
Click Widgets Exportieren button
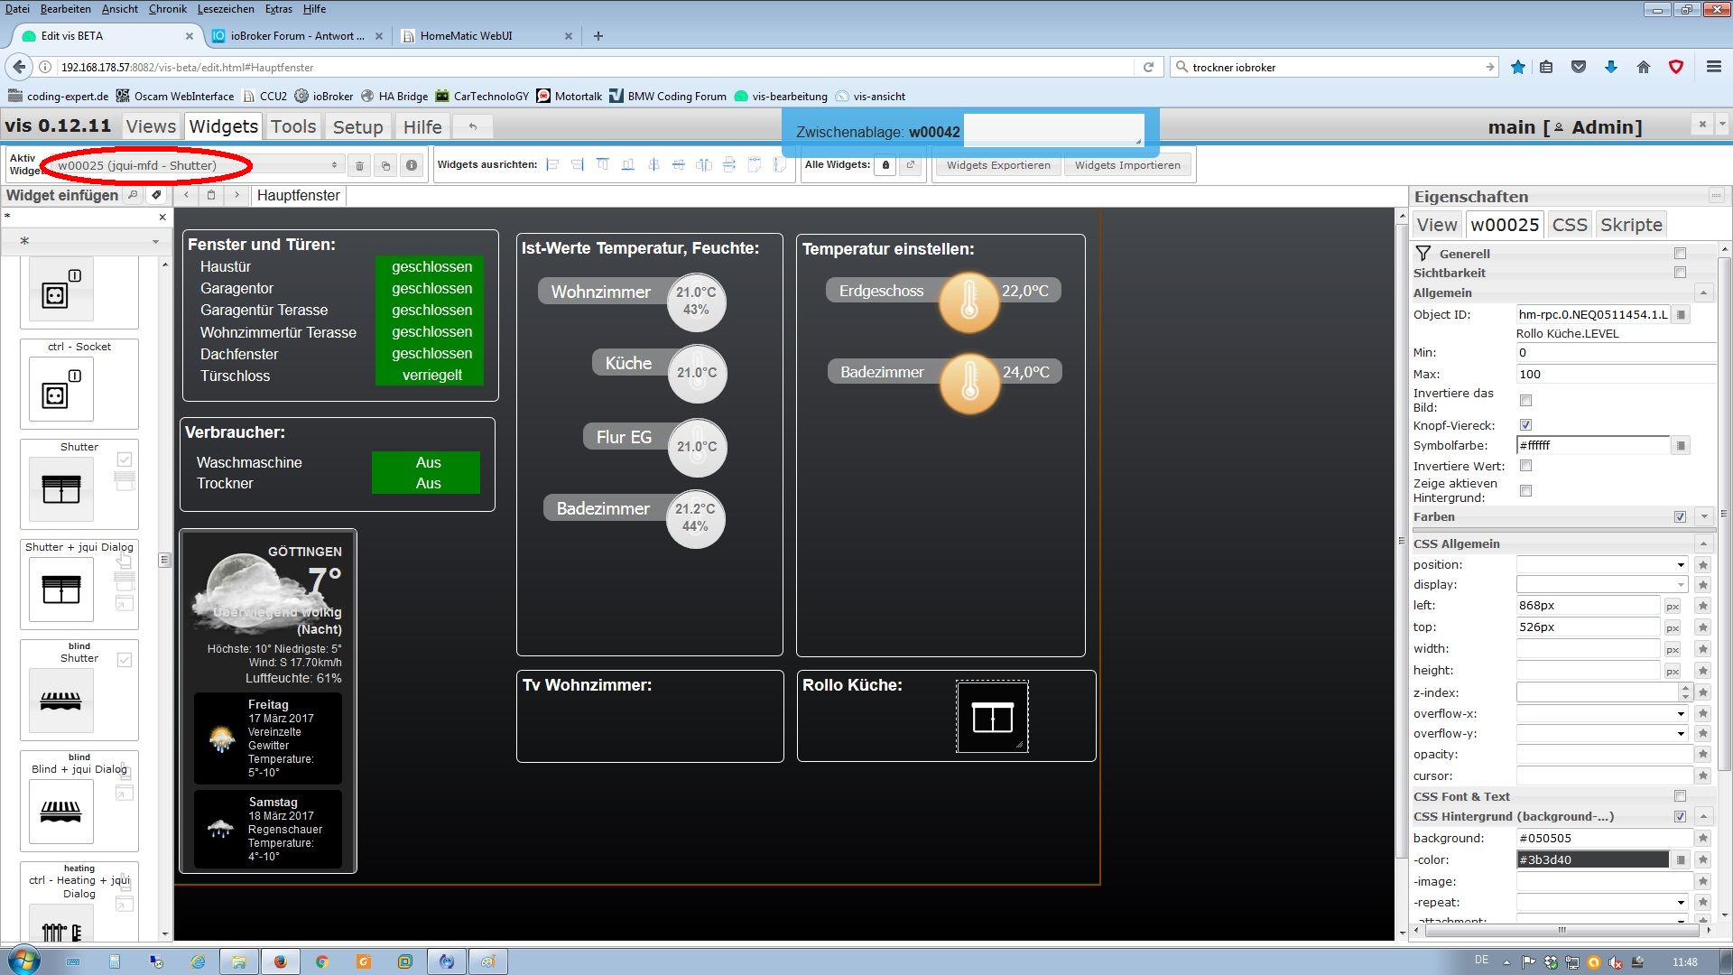(998, 165)
